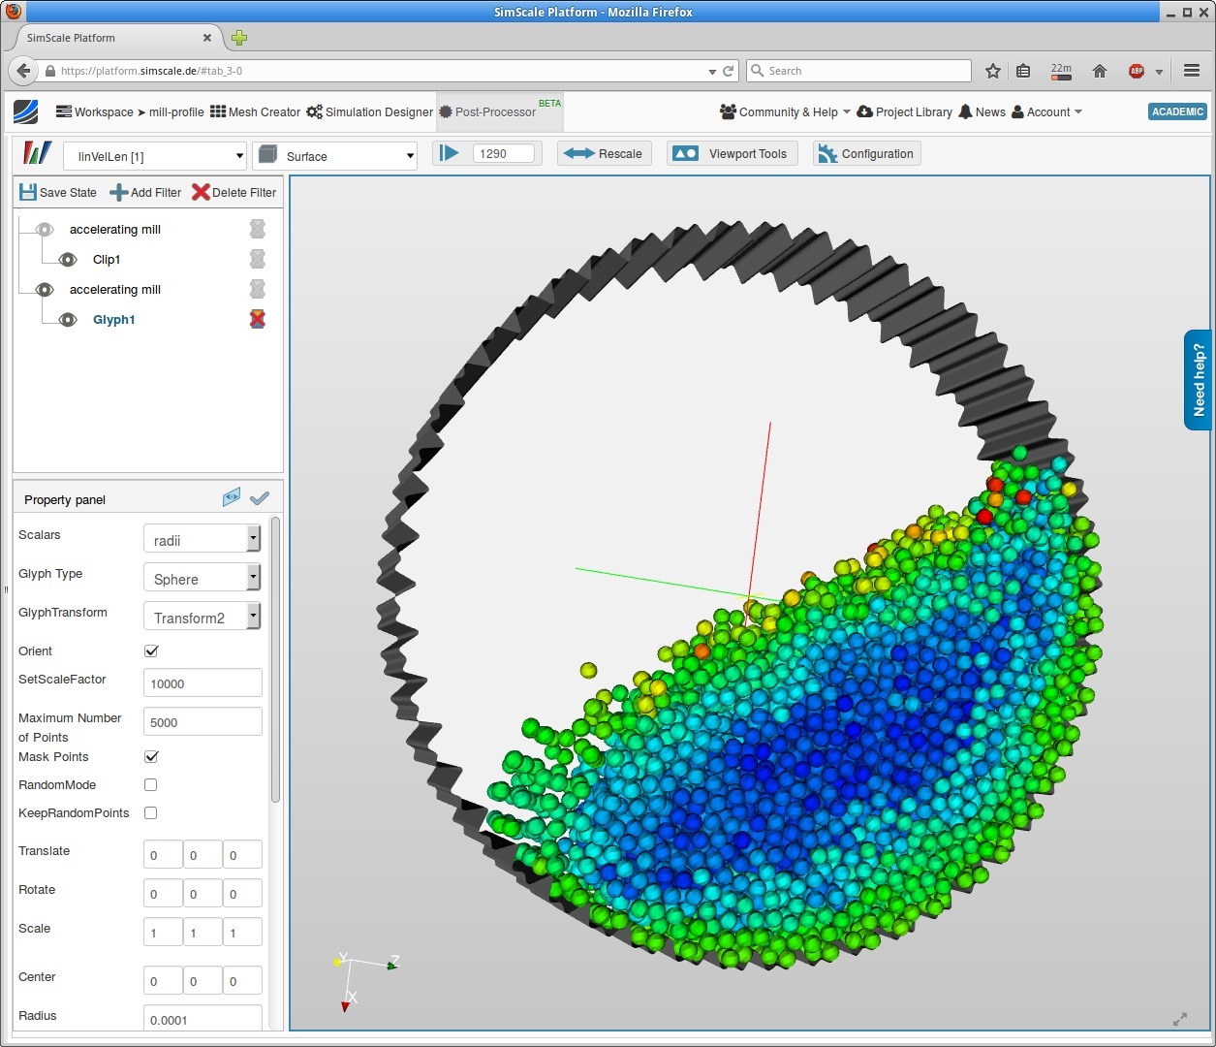Click the Firefox home icon
Screen dimensions: 1216x1047
click(x=1099, y=71)
